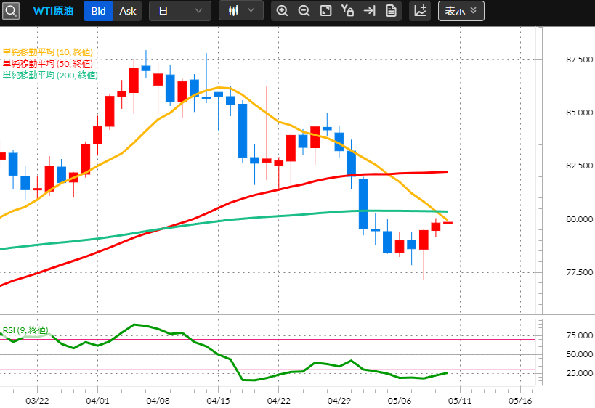Click the RSI 50.000 axis label
Screen dimensions: 595x408
coord(579,354)
